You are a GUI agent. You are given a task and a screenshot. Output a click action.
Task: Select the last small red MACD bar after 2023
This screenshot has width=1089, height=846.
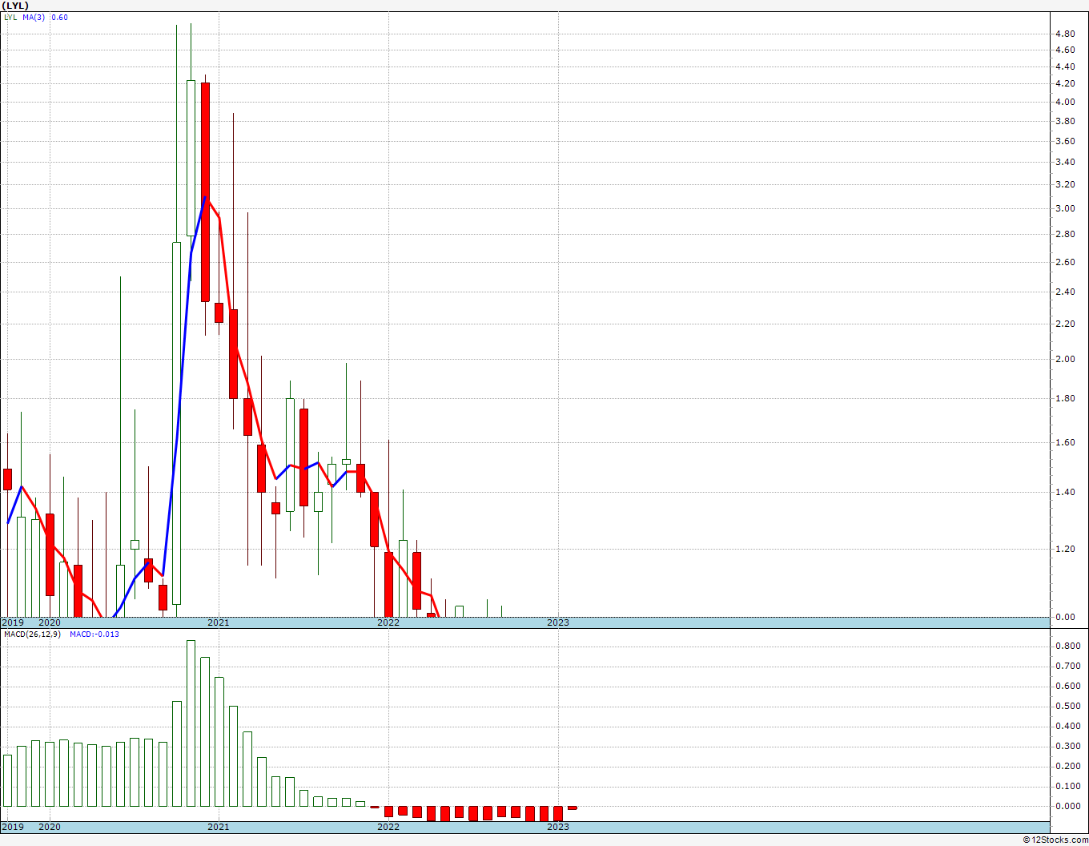coord(573,808)
